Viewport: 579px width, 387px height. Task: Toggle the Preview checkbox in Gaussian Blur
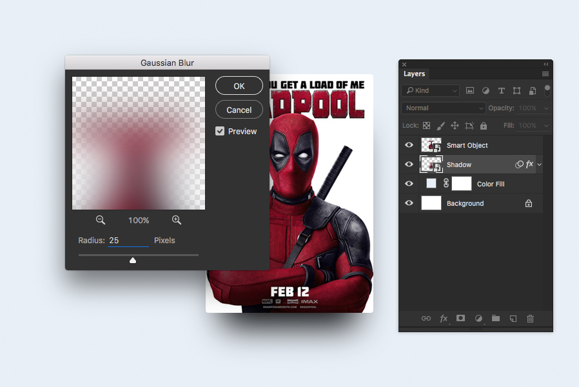pos(220,131)
